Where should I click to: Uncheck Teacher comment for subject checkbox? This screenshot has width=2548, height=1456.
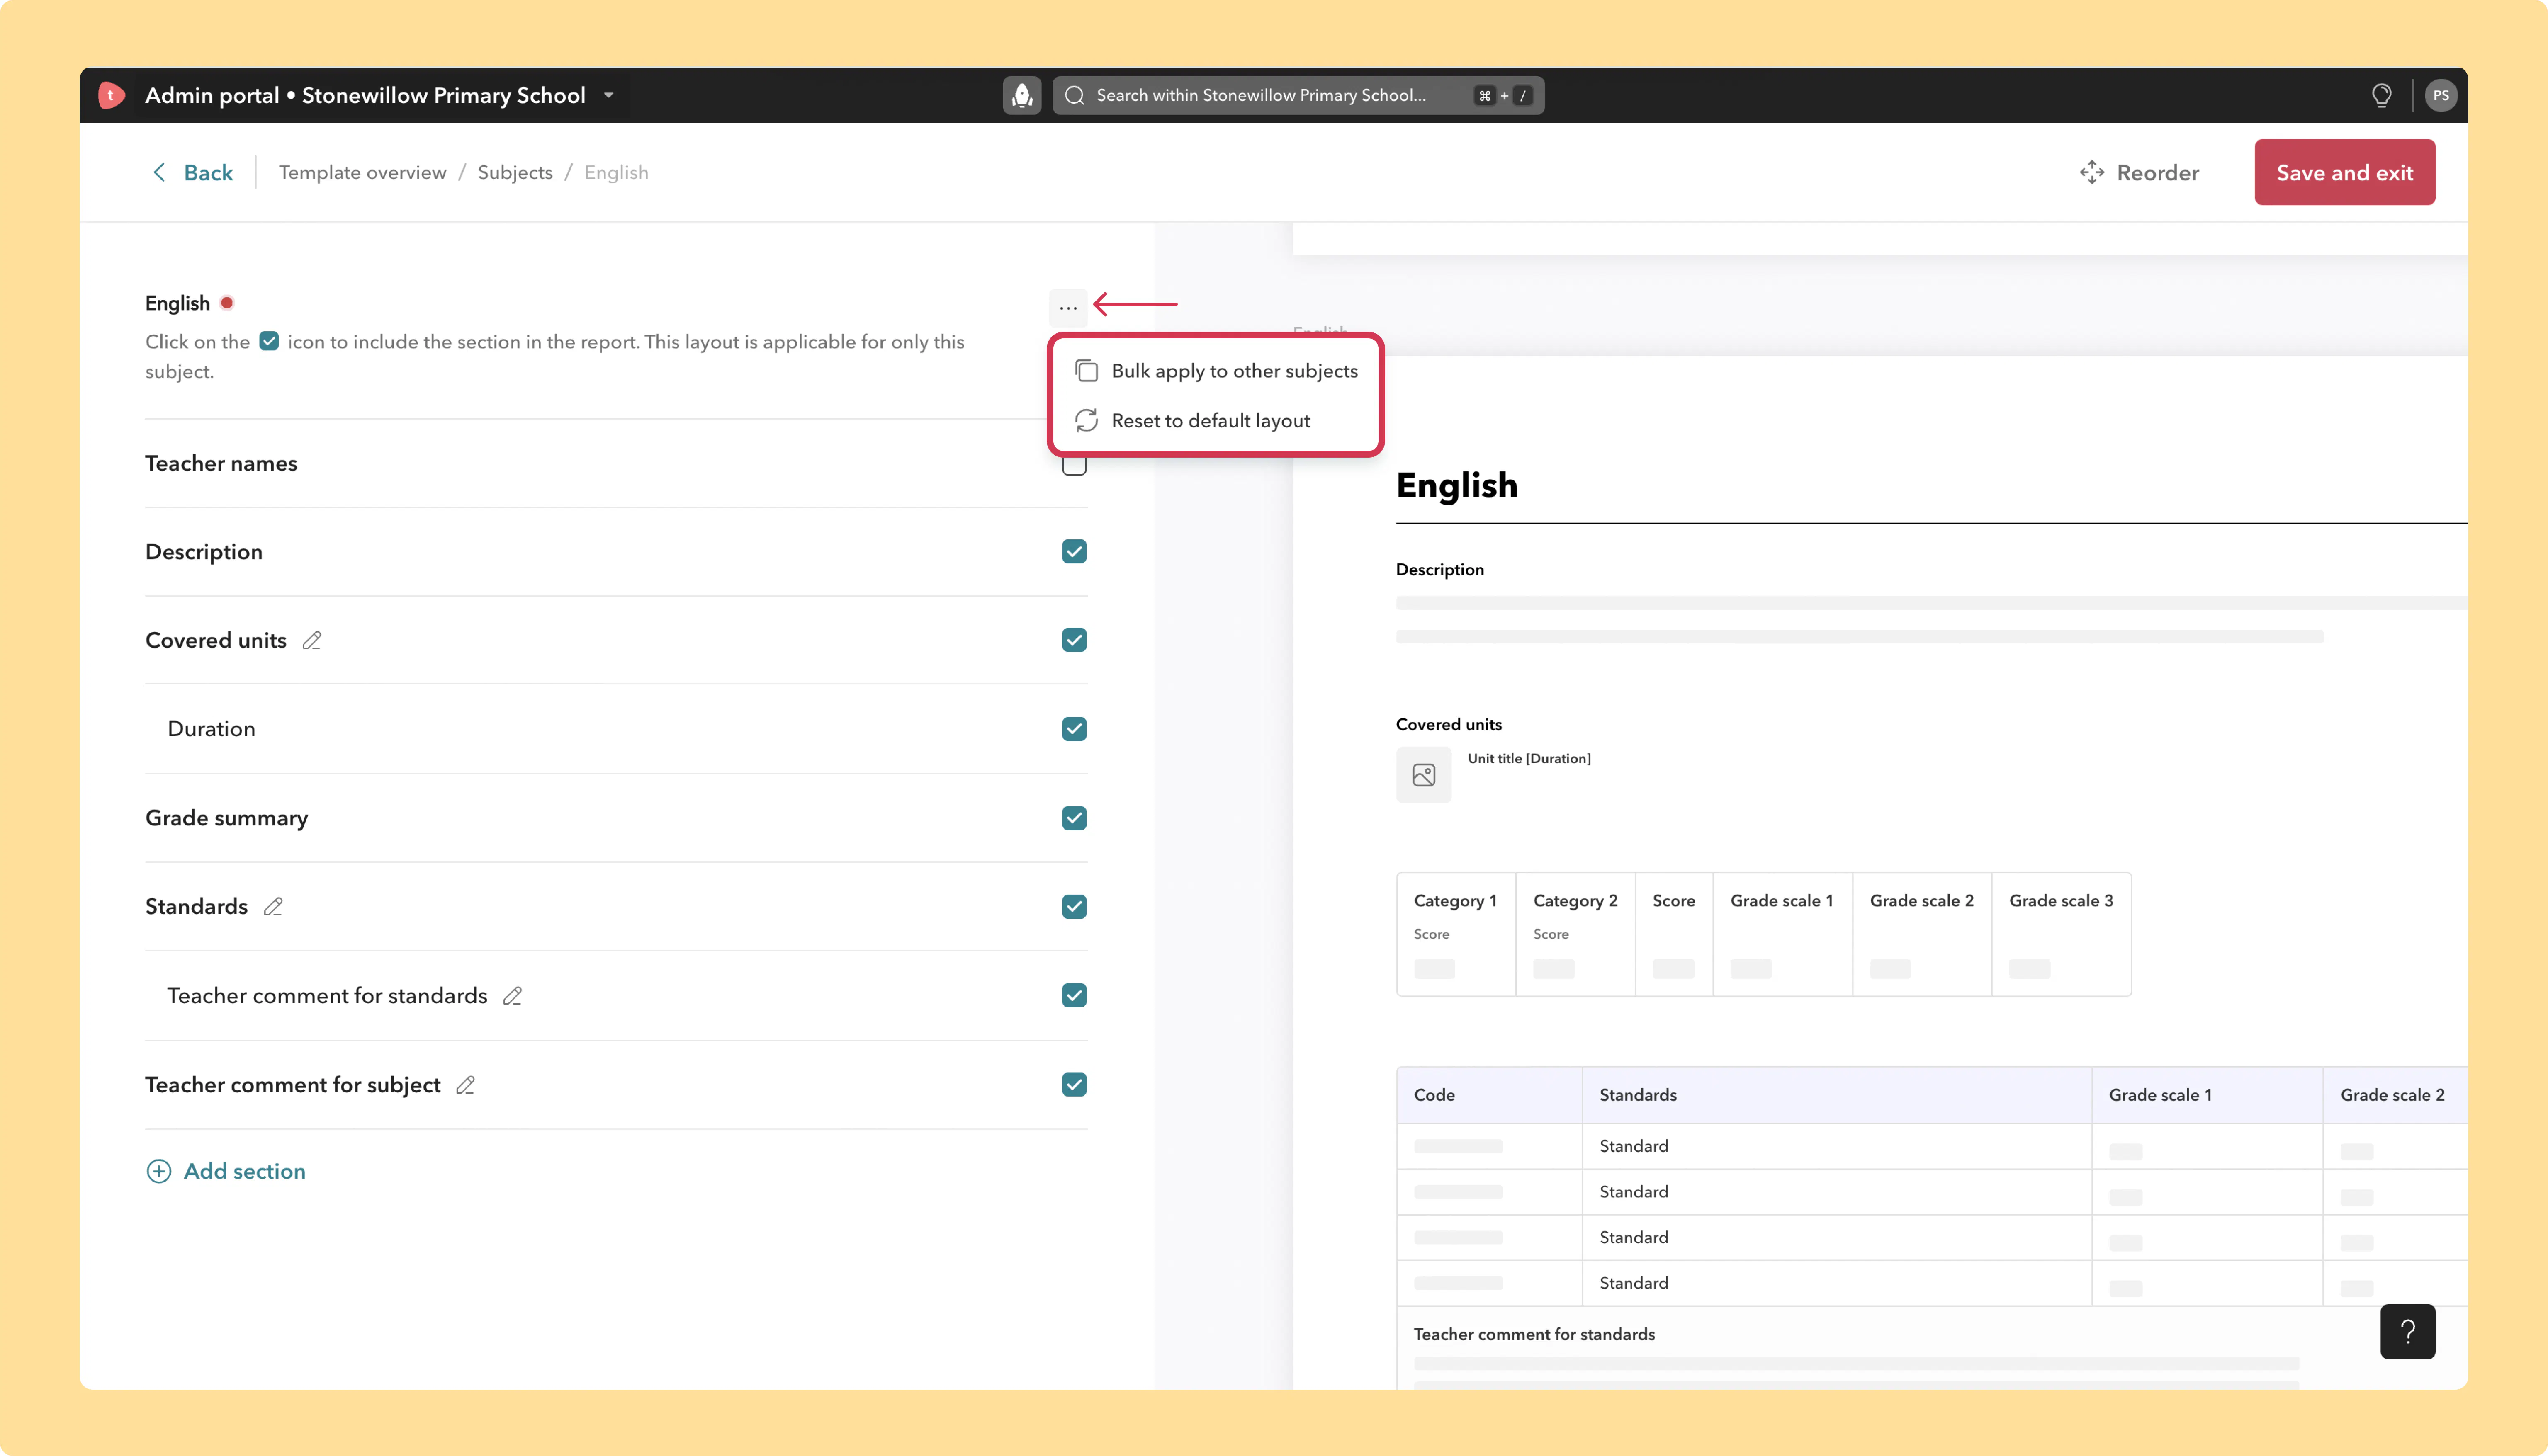click(1074, 1084)
